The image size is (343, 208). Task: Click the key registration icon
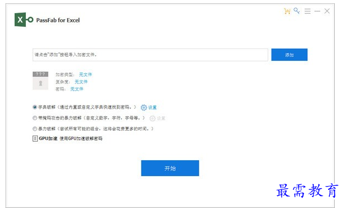click(296, 11)
